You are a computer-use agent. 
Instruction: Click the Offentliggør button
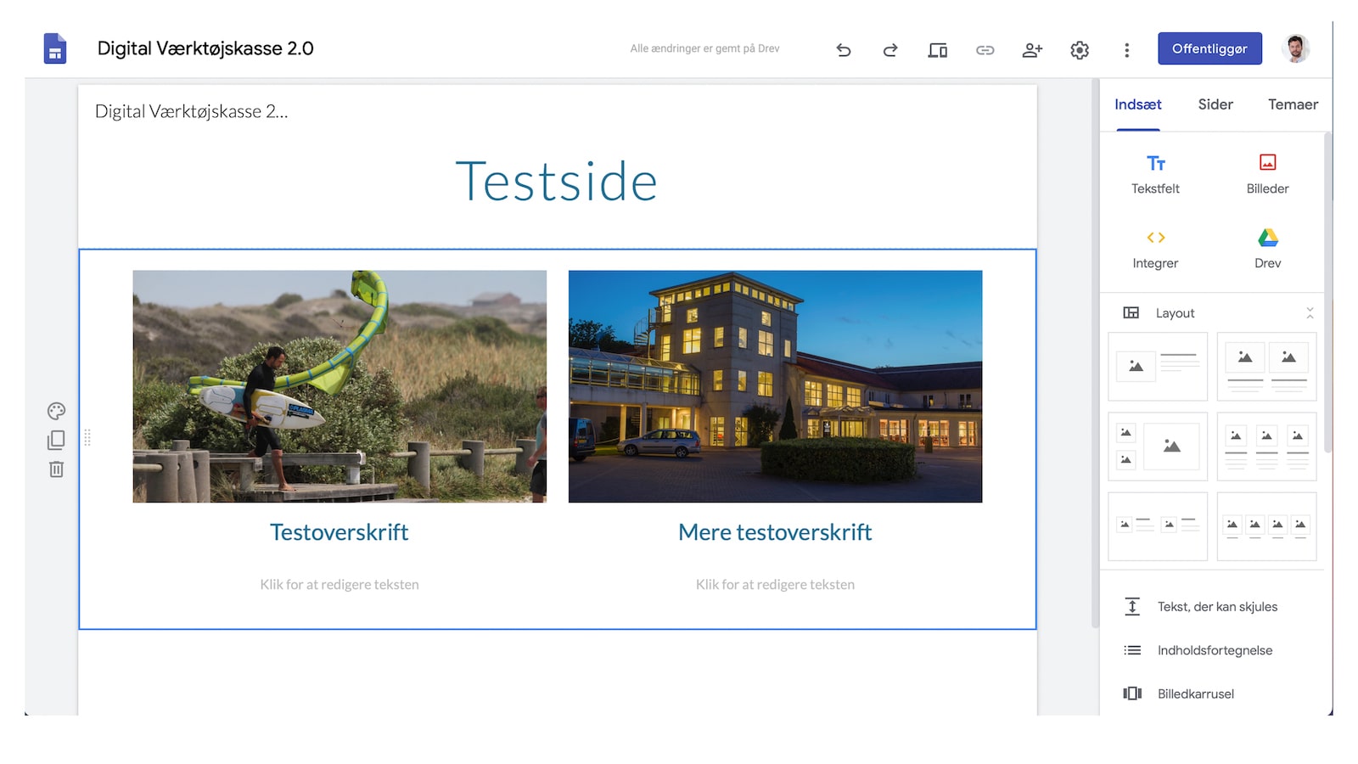pyautogui.click(x=1209, y=48)
